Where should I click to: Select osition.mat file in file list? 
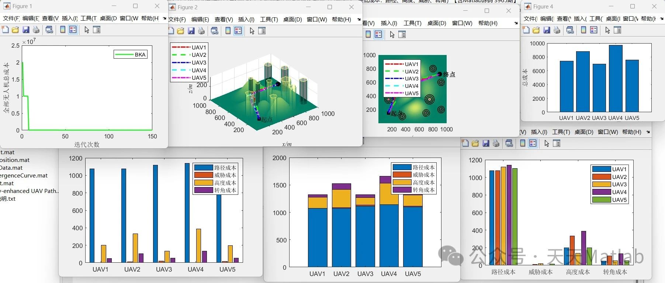point(15,160)
